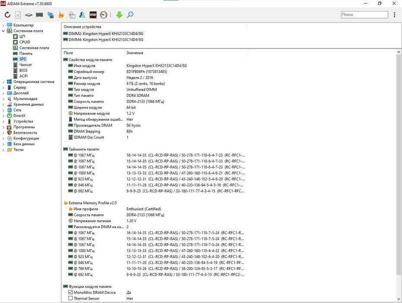Select ЦП in the tree
402x303 pixels.
click(19, 36)
